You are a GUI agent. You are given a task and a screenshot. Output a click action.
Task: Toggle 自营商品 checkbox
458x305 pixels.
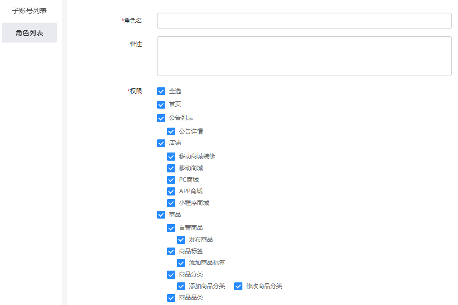coord(171,228)
